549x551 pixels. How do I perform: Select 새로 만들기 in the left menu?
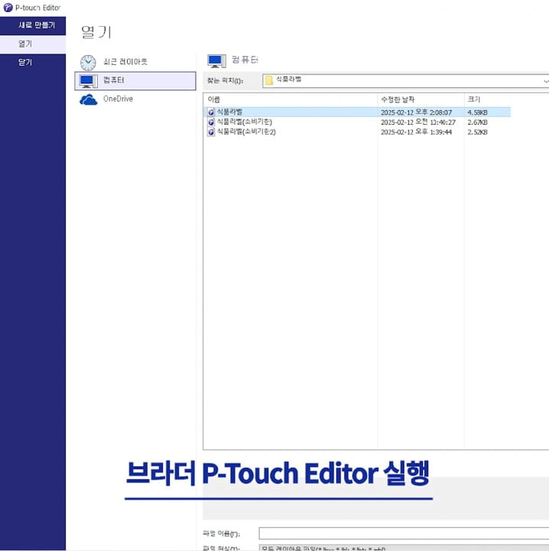click(x=36, y=25)
